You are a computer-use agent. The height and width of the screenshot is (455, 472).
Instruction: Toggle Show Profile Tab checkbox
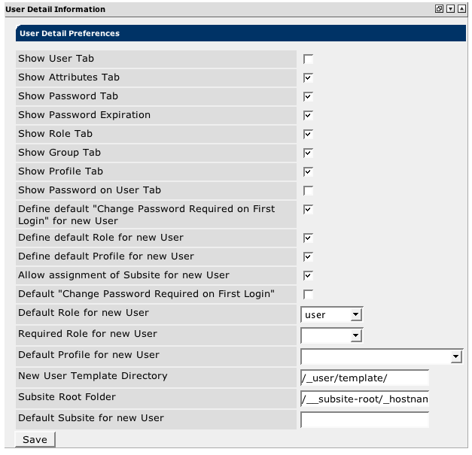308,171
